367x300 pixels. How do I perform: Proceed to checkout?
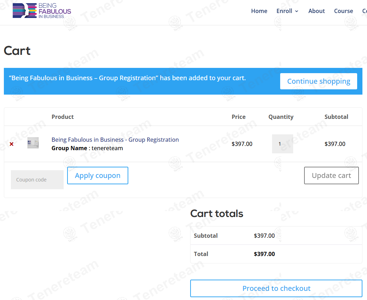pos(276,288)
